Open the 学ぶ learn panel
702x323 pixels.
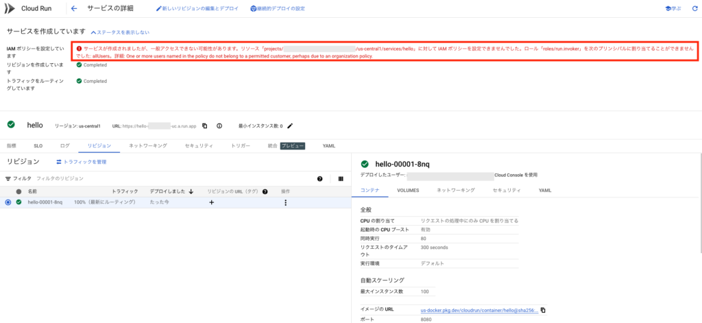(673, 8)
